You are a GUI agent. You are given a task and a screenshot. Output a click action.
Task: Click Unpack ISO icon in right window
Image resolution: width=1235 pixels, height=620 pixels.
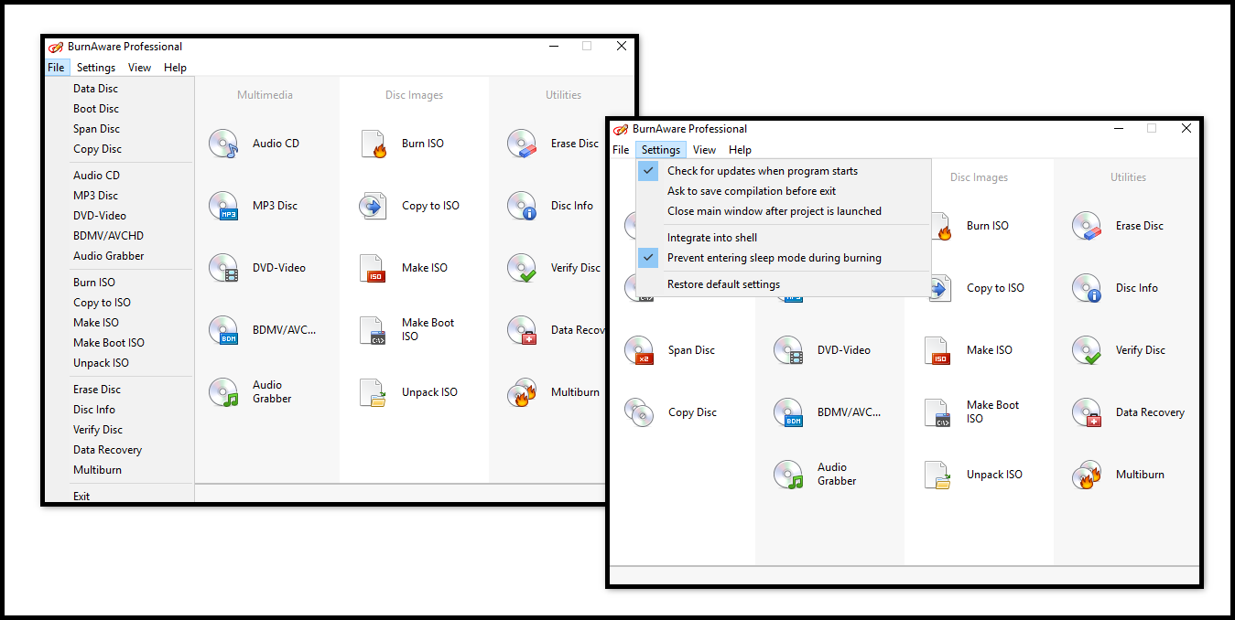[x=938, y=475]
